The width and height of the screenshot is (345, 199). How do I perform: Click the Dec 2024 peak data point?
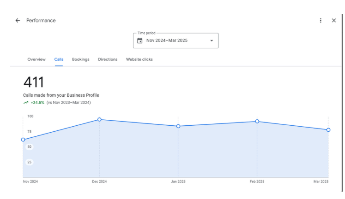[99, 119]
